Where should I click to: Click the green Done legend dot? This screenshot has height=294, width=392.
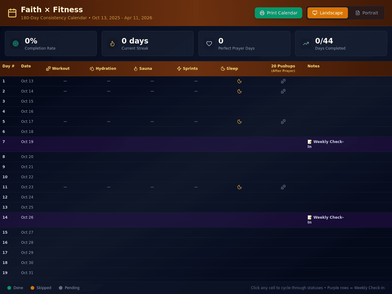[x=9, y=288]
